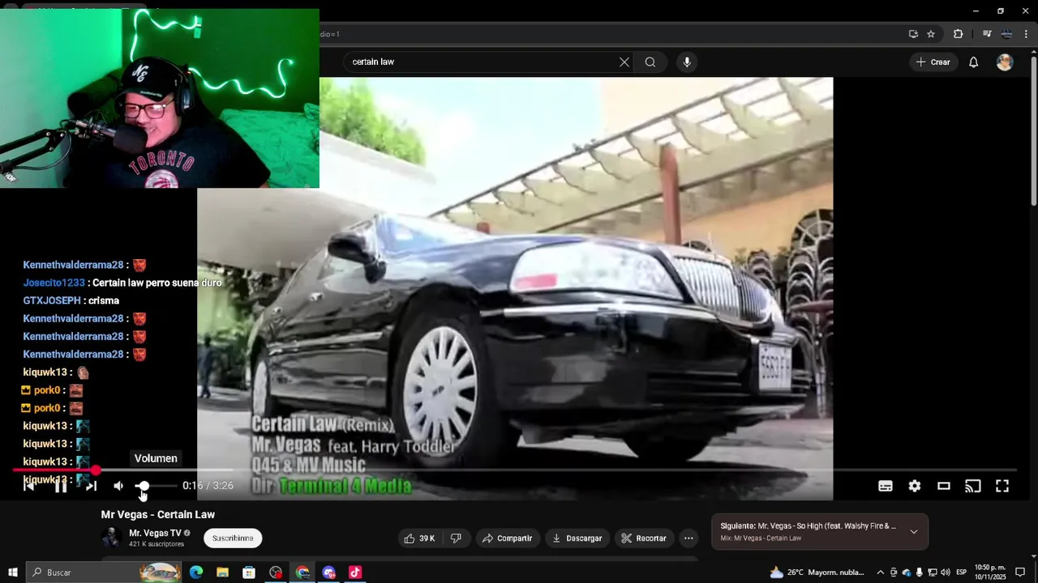
Task: Open the Chrome profile avatar
Action: point(1006,34)
